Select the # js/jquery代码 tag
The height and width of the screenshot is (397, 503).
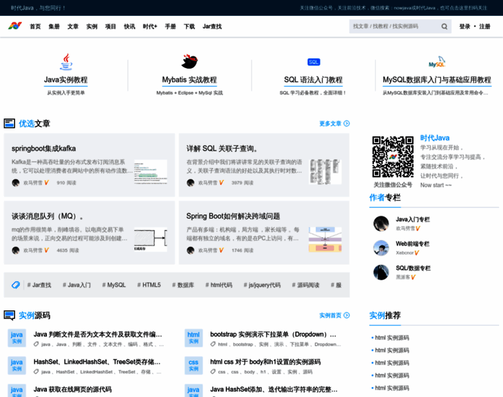click(262, 285)
